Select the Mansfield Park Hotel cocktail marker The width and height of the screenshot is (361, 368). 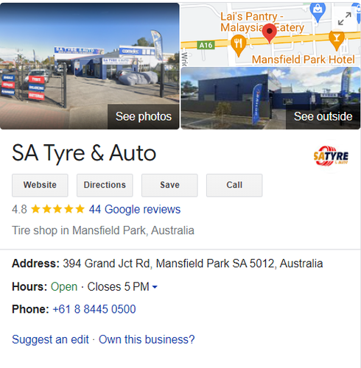point(337,40)
